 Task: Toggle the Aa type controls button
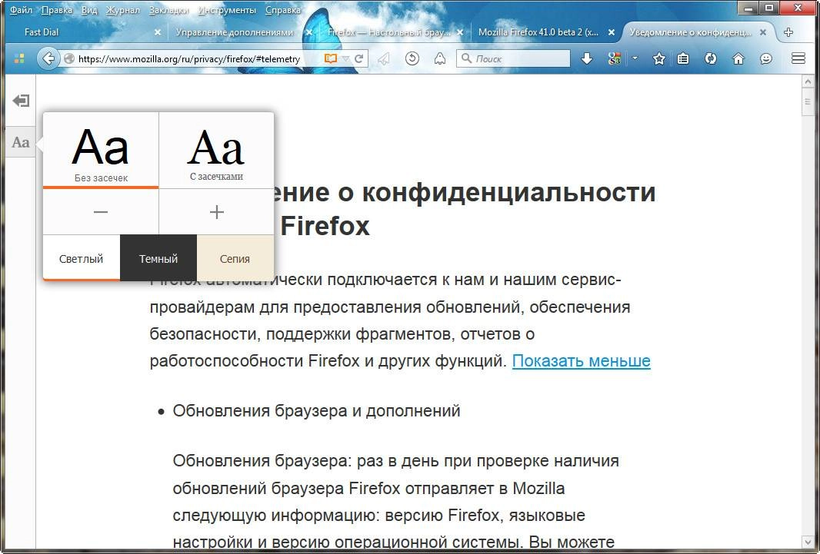click(x=21, y=142)
